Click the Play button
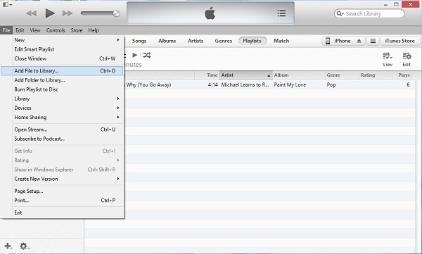 click(x=50, y=13)
